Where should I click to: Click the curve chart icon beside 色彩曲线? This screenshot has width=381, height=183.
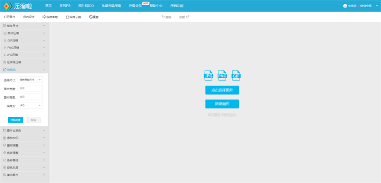pyautogui.click(x=5, y=160)
